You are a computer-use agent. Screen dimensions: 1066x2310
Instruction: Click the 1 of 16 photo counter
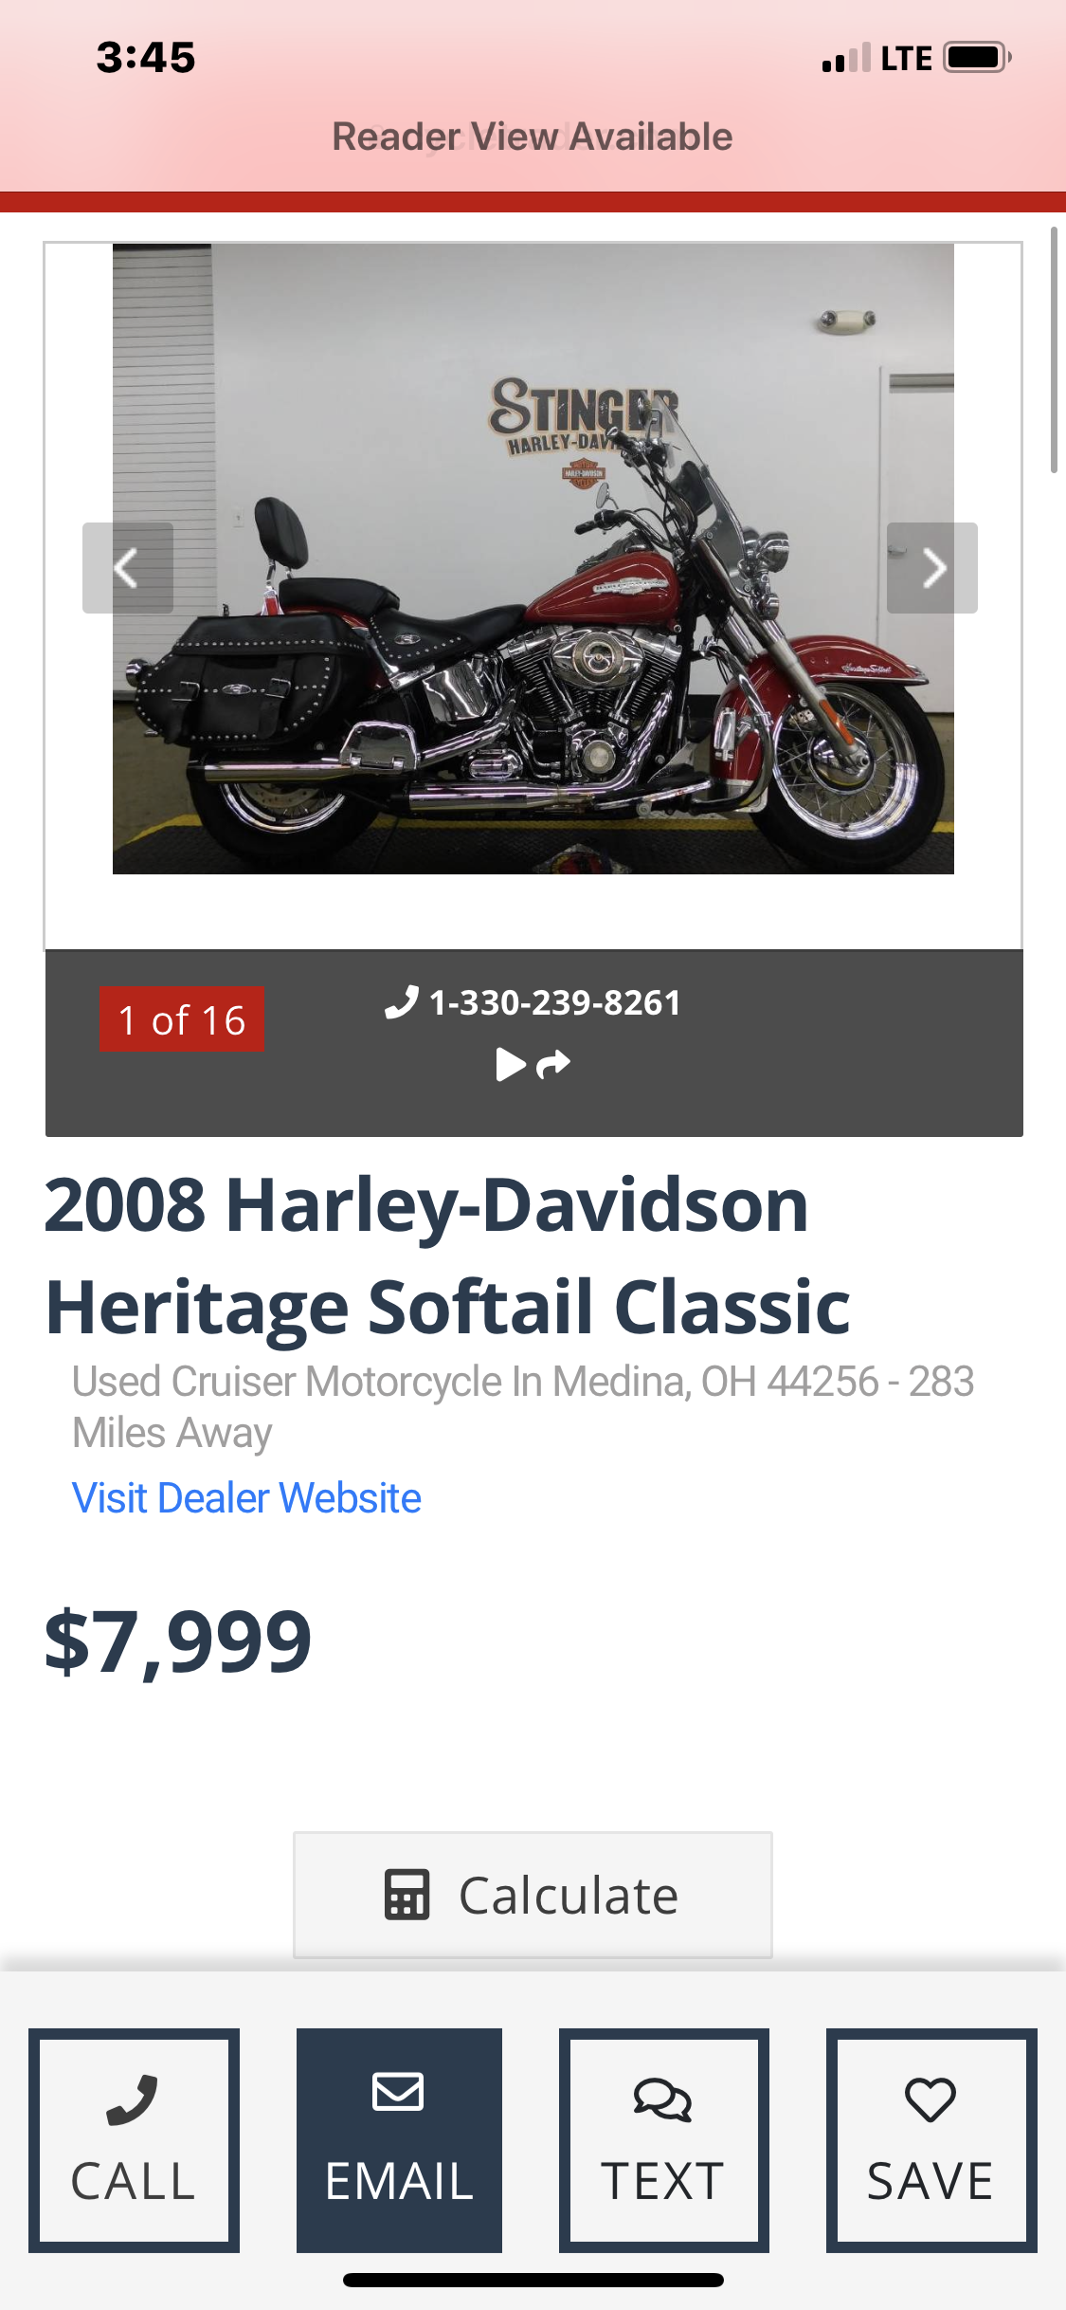[x=182, y=1019]
